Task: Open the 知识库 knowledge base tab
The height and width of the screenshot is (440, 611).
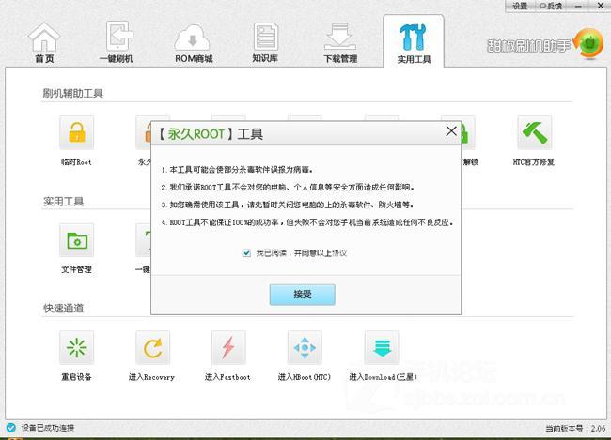Action: click(x=267, y=43)
